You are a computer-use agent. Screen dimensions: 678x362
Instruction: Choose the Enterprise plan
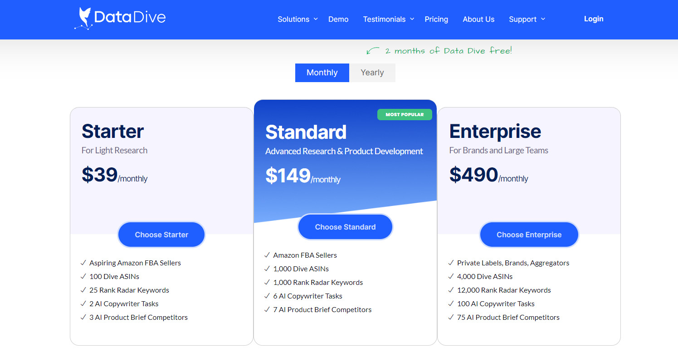point(529,235)
